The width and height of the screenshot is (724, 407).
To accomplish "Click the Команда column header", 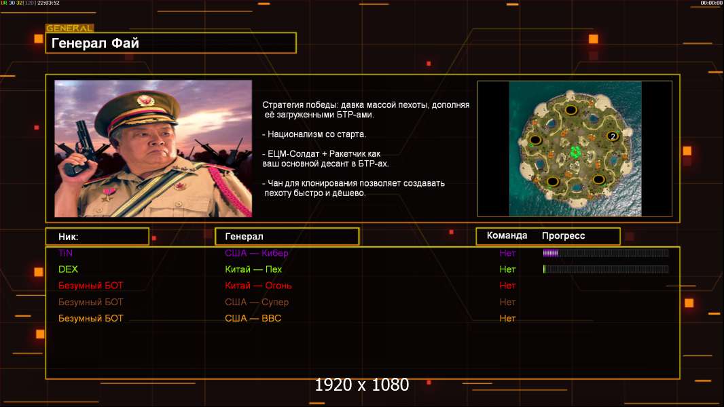I will 507,236.
